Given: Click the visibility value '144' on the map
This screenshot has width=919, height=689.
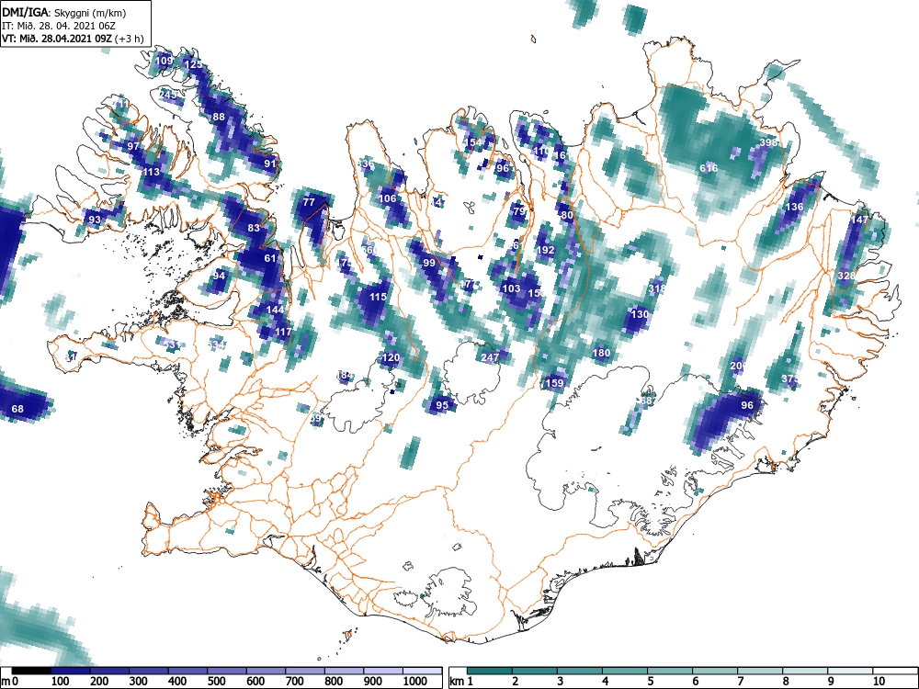Looking at the screenshot, I should tap(275, 310).
